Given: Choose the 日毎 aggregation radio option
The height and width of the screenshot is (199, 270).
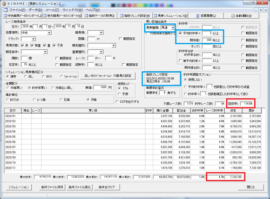Looking at the screenshot, I should point(61,99).
